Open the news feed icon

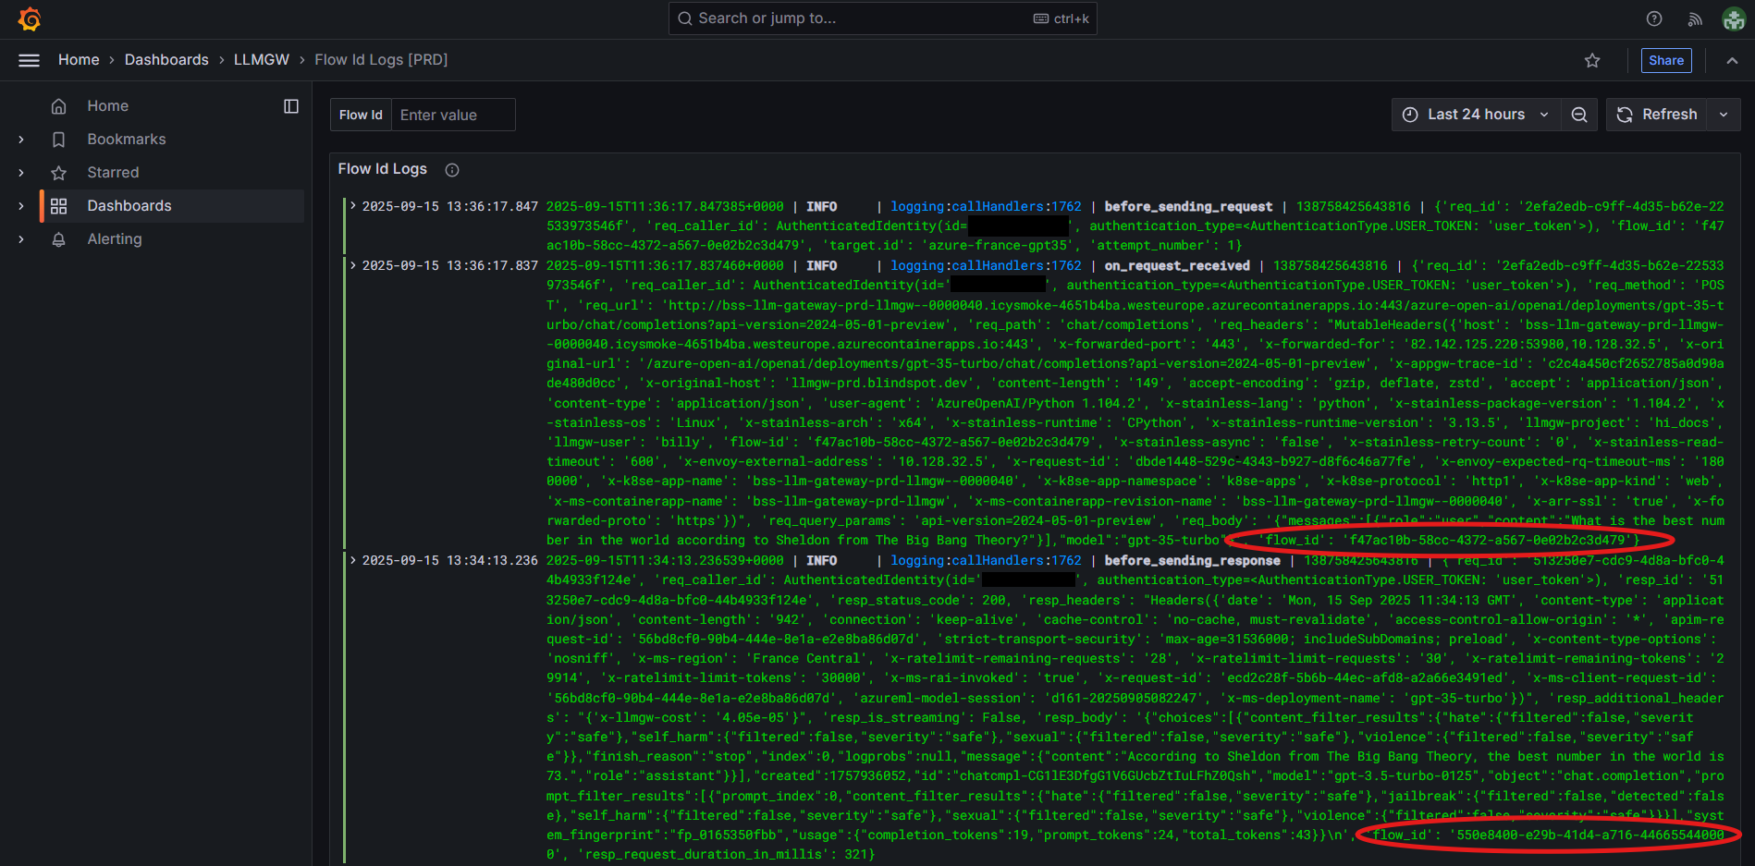(1695, 18)
